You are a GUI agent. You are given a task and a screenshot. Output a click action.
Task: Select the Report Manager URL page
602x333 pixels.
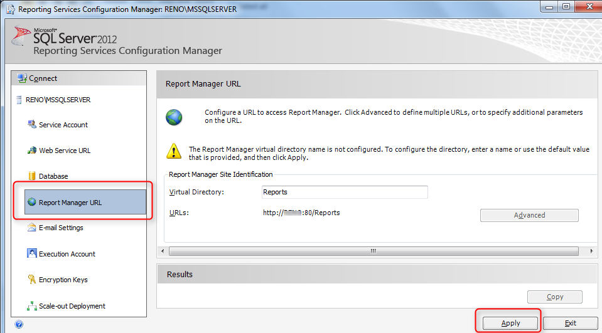coord(85,202)
